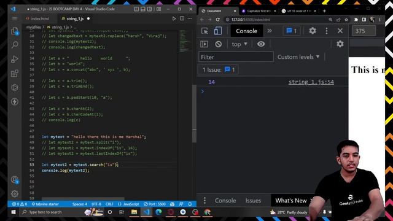Open Customize Layout in title bar
The width and height of the screenshot is (393, 221).
(158, 9)
